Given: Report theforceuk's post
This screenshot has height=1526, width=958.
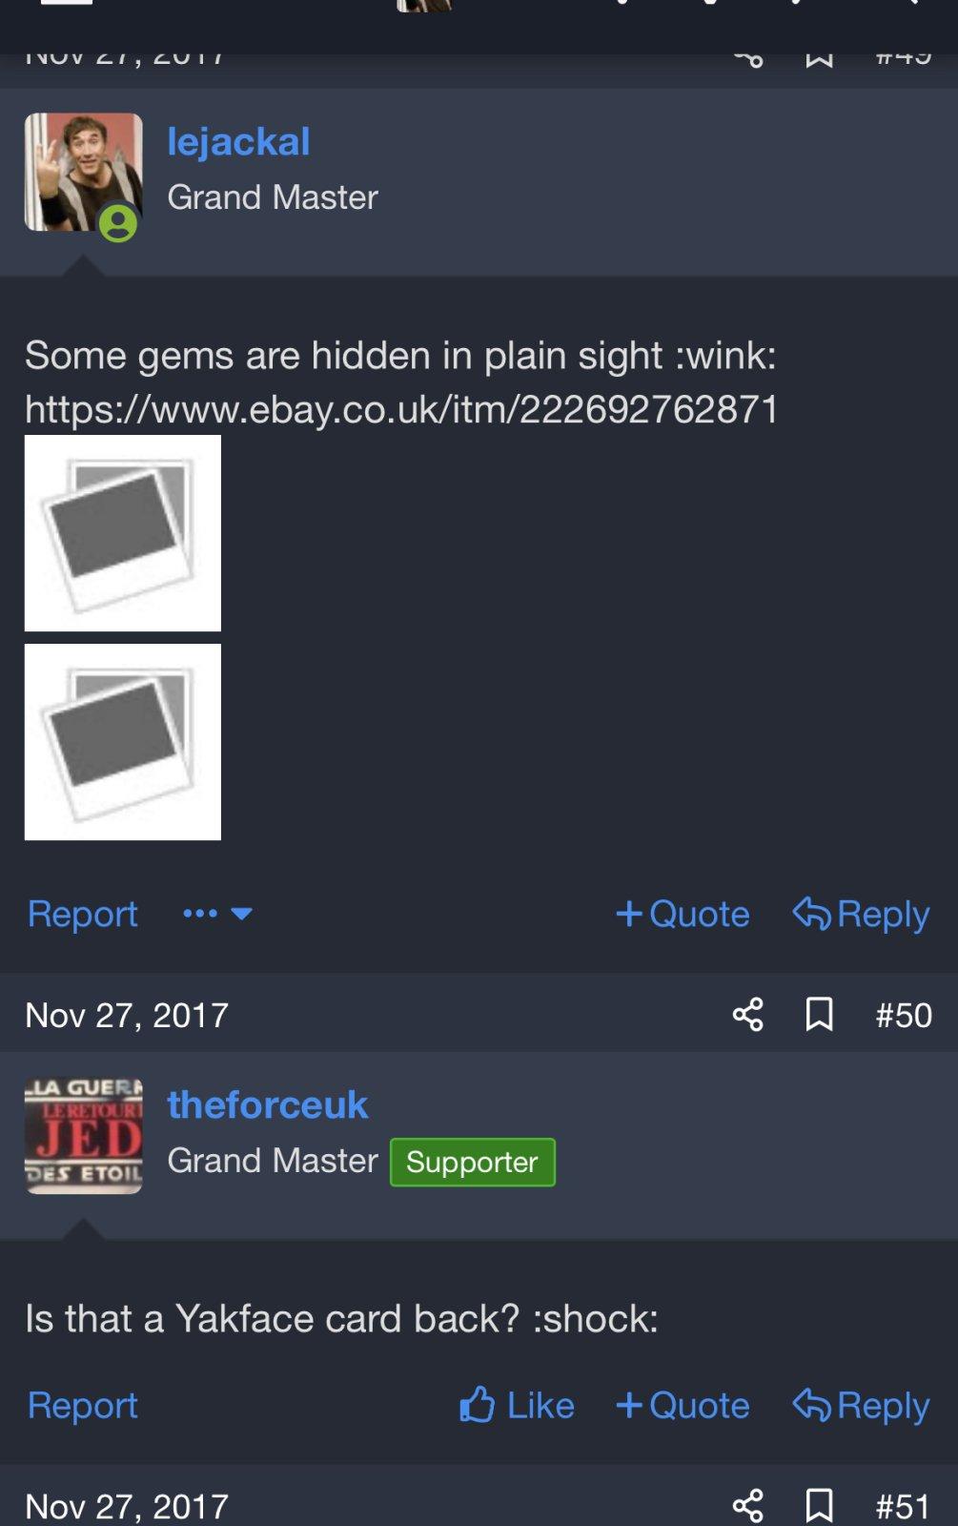Looking at the screenshot, I should [x=83, y=1405].
